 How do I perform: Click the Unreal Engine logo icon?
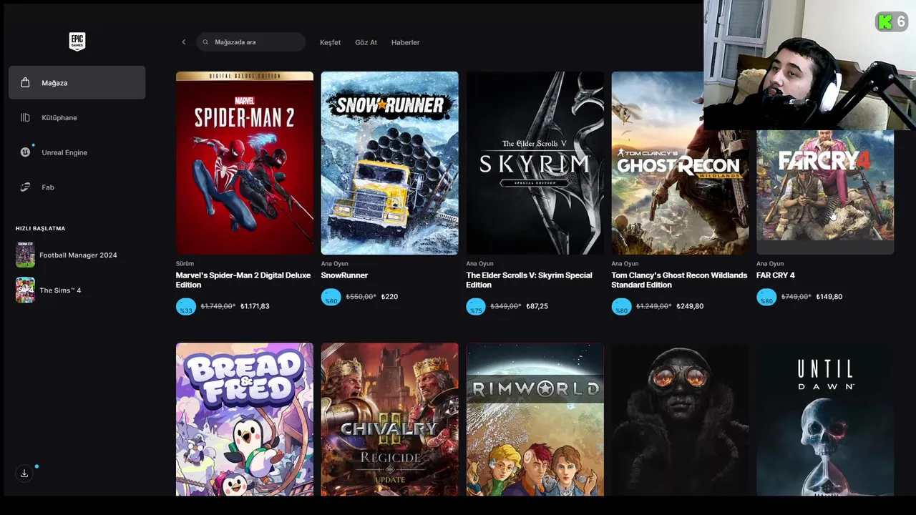coord(25,152)
